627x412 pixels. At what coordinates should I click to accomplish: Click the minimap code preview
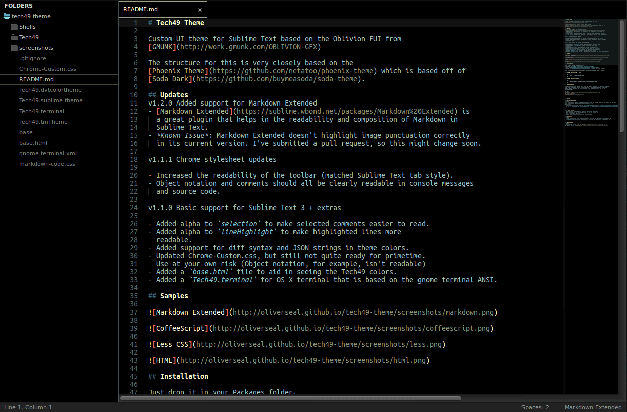coord(591,73)
